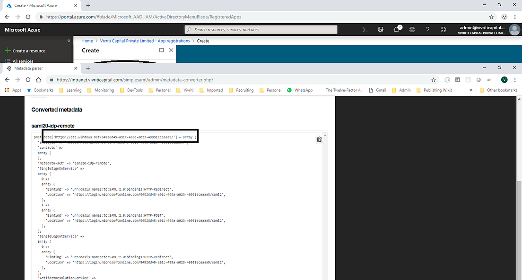Click Create a resource in Azure sidebar
Image resolution: width=522 pixels, height=280 pixels.
(26, 51)
